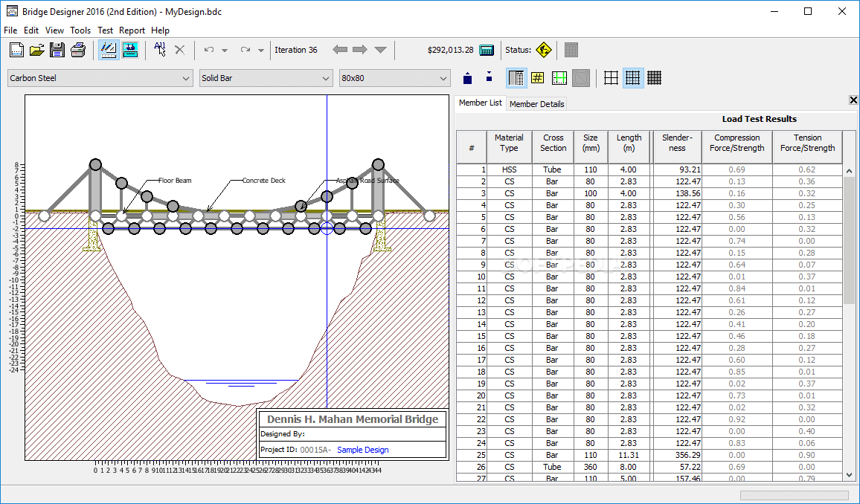Open the View menu
This screenshot has width=860, height=504.
(54, 30)
